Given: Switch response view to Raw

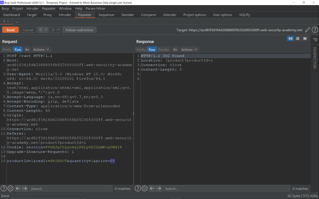Looking at the screenshot, I should [x=152, y=50].
